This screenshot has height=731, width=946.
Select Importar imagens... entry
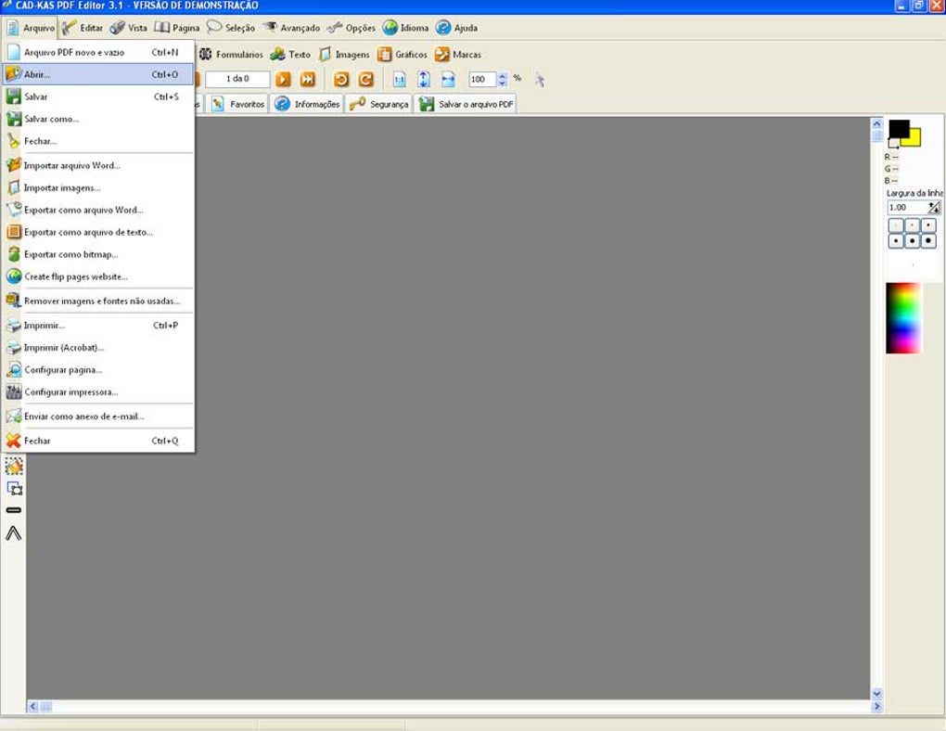tap(98, 187)
